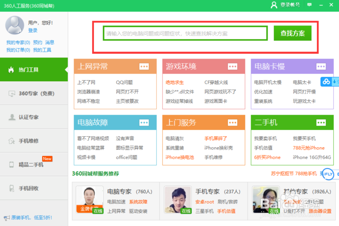Image resolution: width=339 pixels, height=226 pixels.
Task: Select 浏览器崩溃 link
Action: 88,92
